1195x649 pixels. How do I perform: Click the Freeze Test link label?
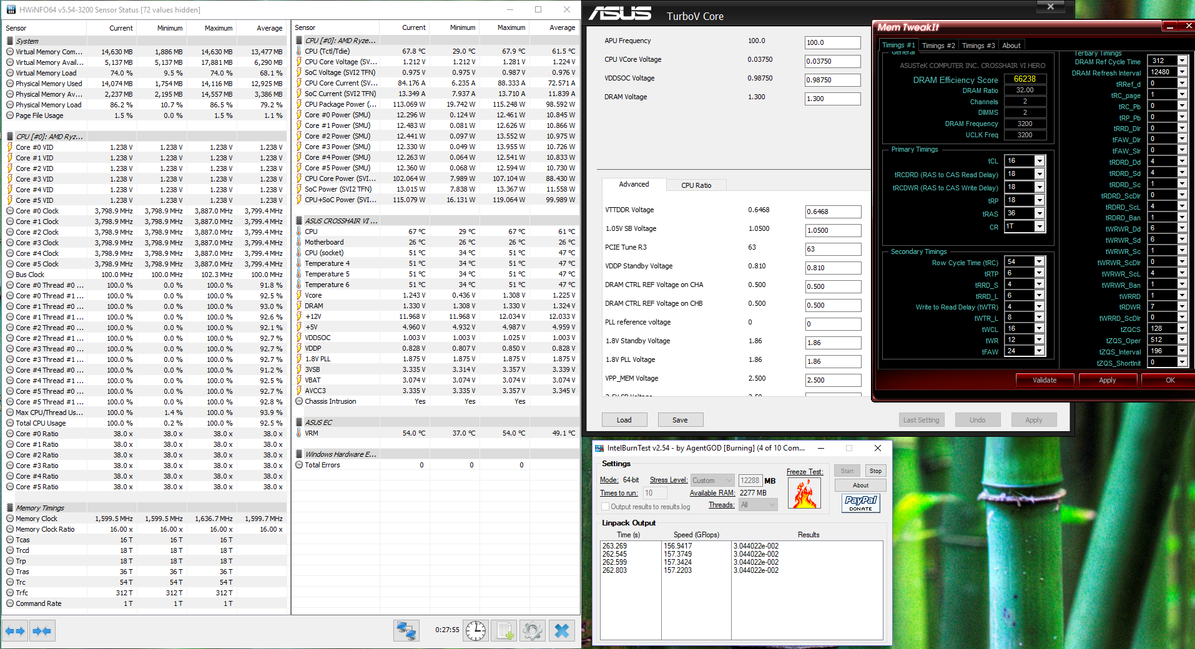805,472
